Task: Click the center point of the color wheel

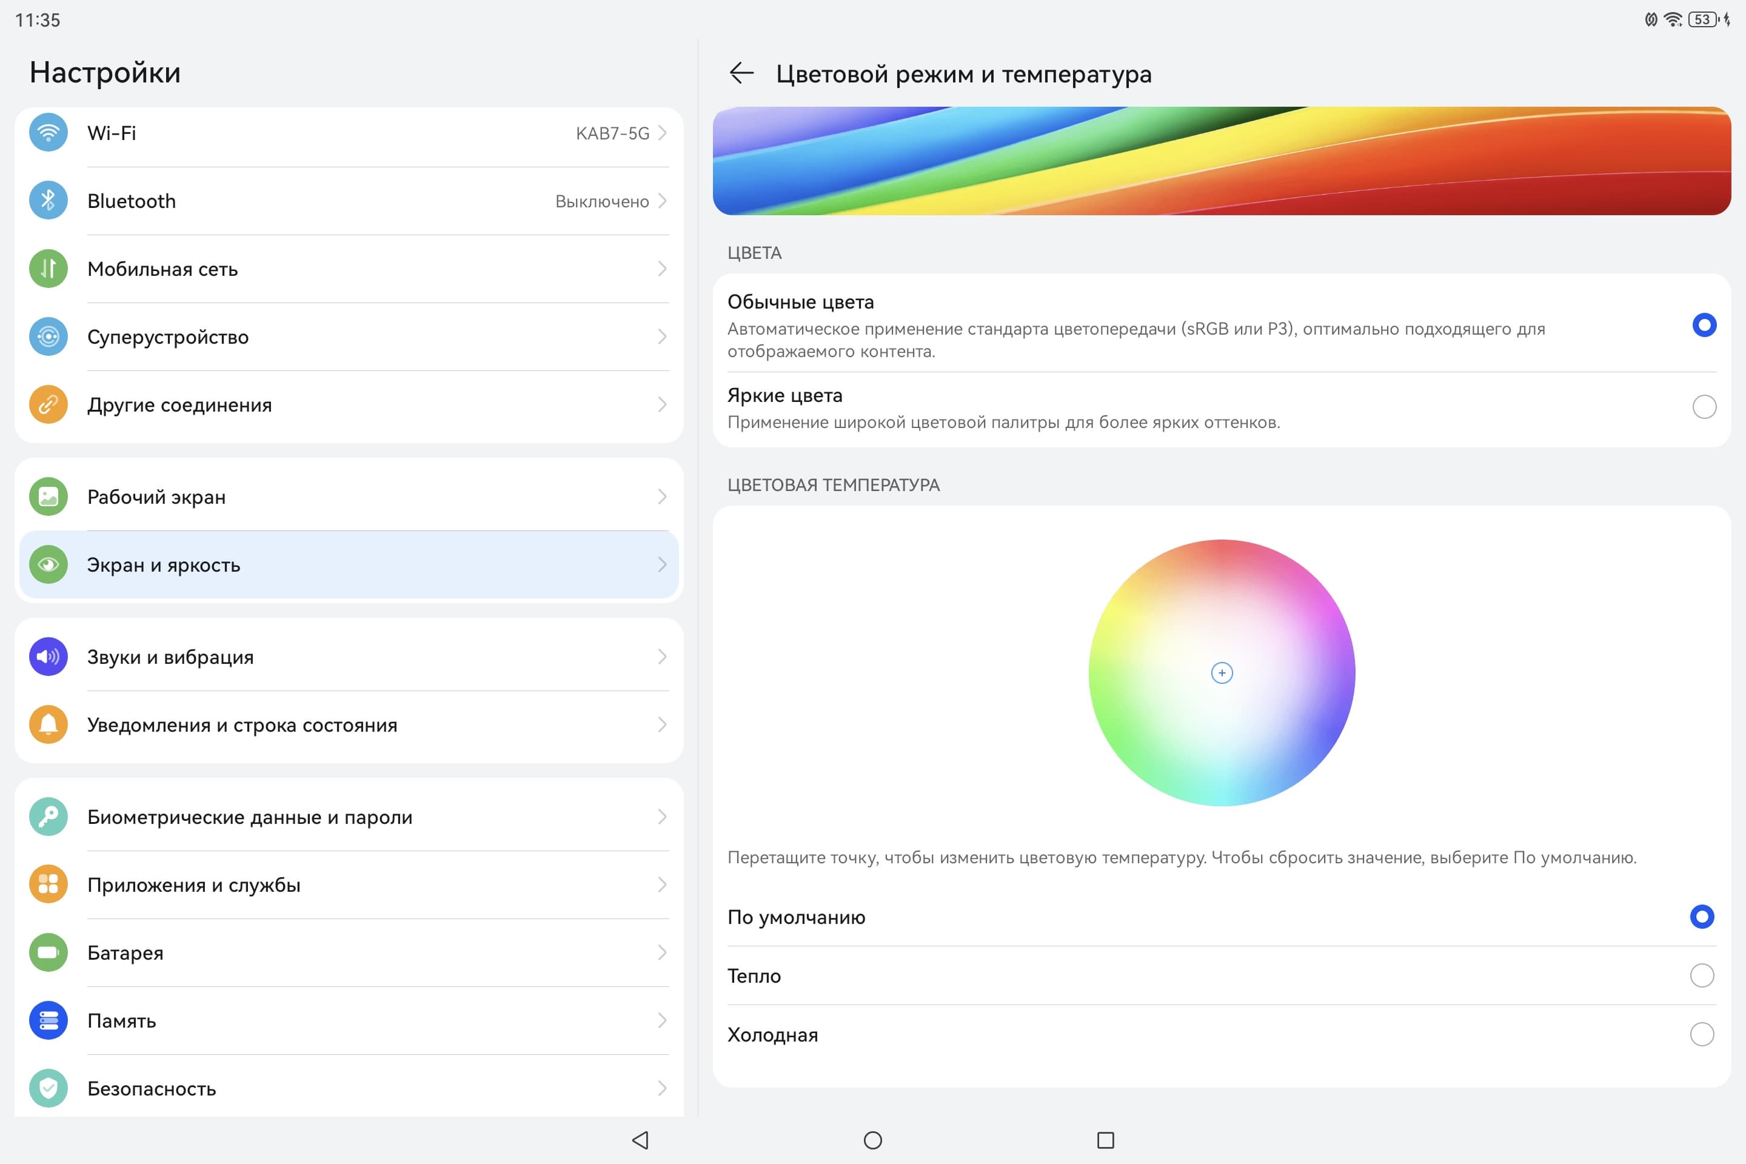Action: click(1222, 674)
